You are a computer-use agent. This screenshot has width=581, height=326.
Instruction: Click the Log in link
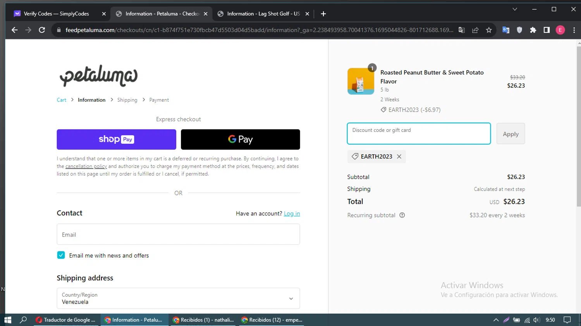coord(292,213)
